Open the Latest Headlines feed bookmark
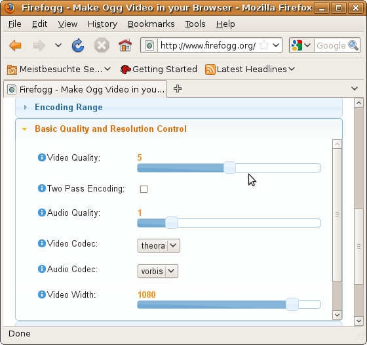The height and width of the screenshot is (345, 367). (x=250, y=70)
